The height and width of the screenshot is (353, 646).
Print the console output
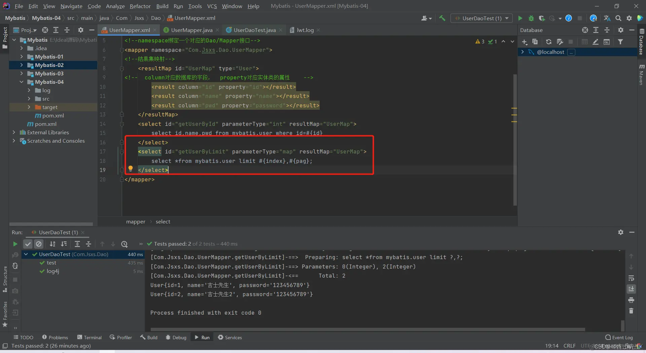(x=631, y=300)
